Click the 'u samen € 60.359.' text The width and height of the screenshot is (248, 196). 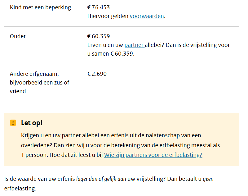point(111,53)
